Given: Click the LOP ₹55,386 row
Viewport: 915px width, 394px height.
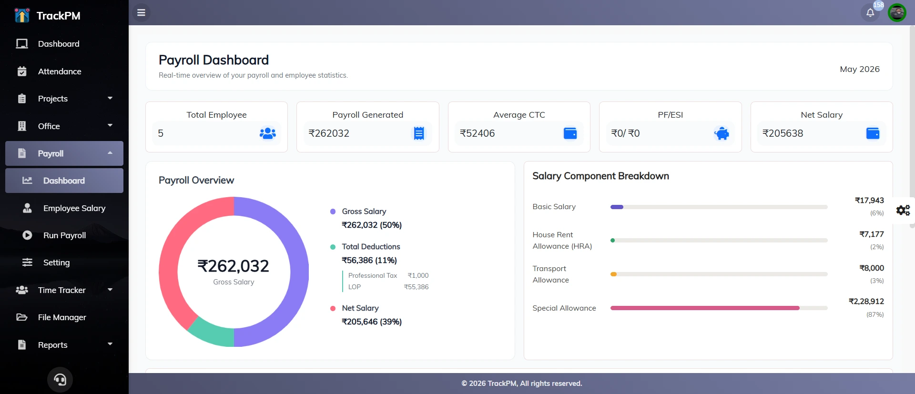Looking at the screenshot, I should point(388,287).
